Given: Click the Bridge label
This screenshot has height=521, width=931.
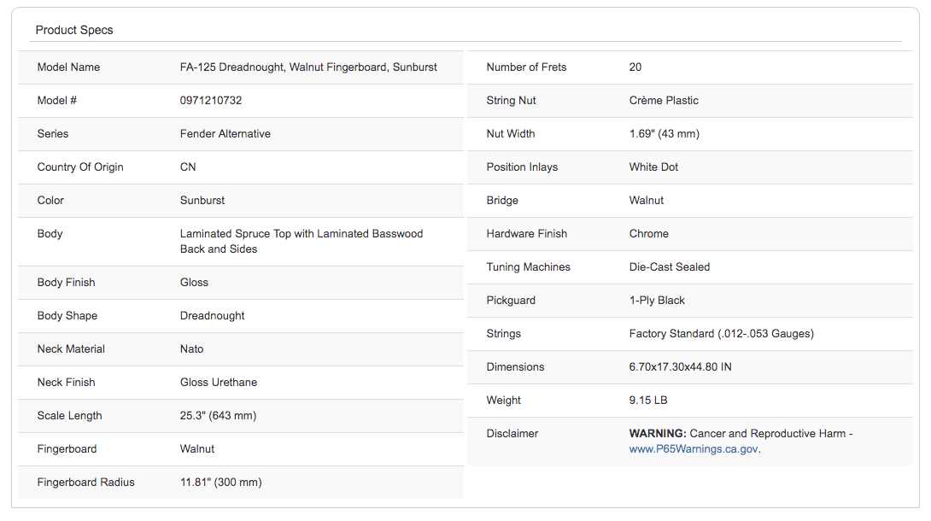Looking at the screenshot, I should point(502,200).
